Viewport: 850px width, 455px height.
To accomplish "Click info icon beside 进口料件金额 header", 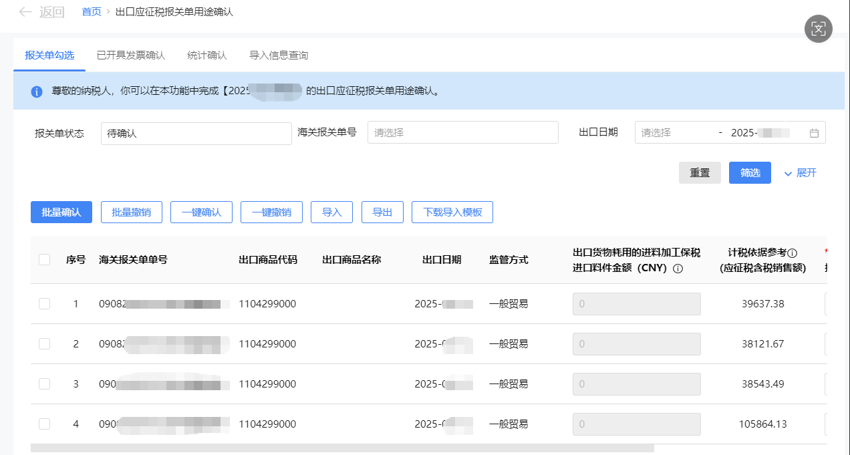I will tap(677, 269).
